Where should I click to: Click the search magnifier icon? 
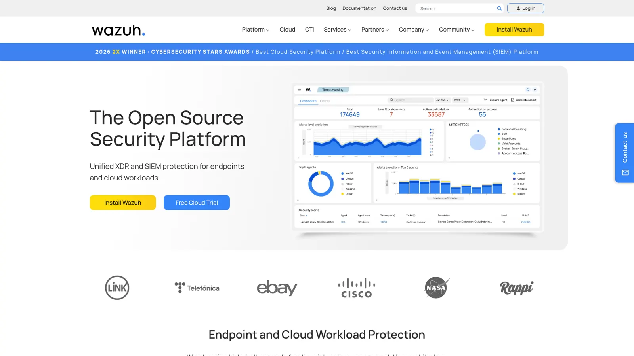click(x=499, y=8)
